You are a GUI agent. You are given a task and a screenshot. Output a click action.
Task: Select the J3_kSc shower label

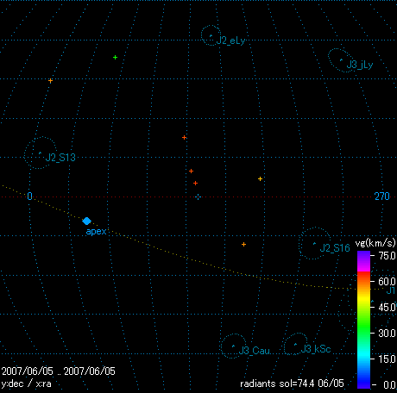coord(316,349)
